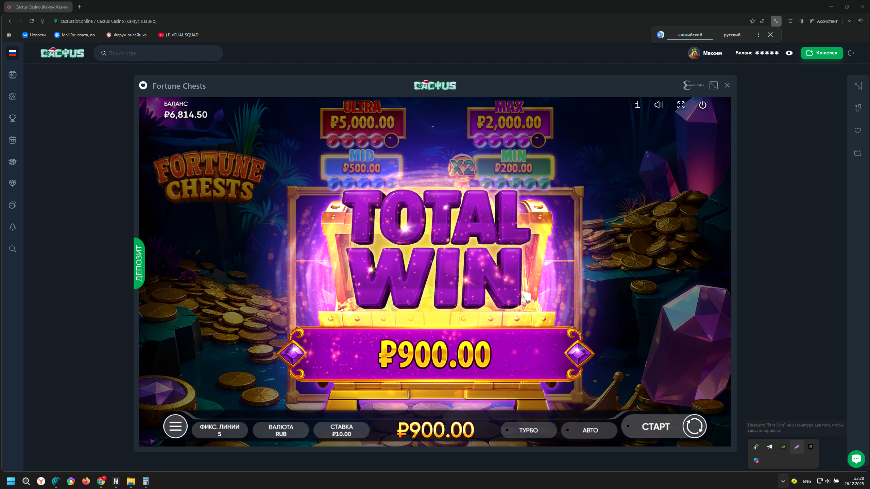
Task: Enable the ТУРБО mode toggle
Action: (x=529, y=430)
